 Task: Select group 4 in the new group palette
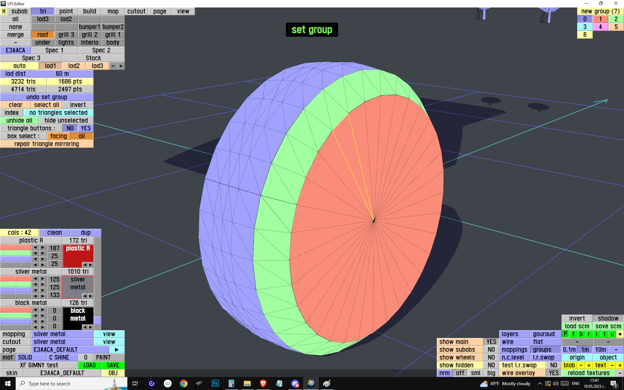[600, 27]
